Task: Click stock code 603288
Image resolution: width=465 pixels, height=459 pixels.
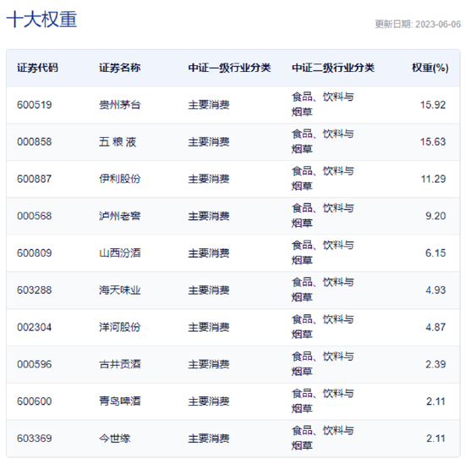Action: pos(35,290)
